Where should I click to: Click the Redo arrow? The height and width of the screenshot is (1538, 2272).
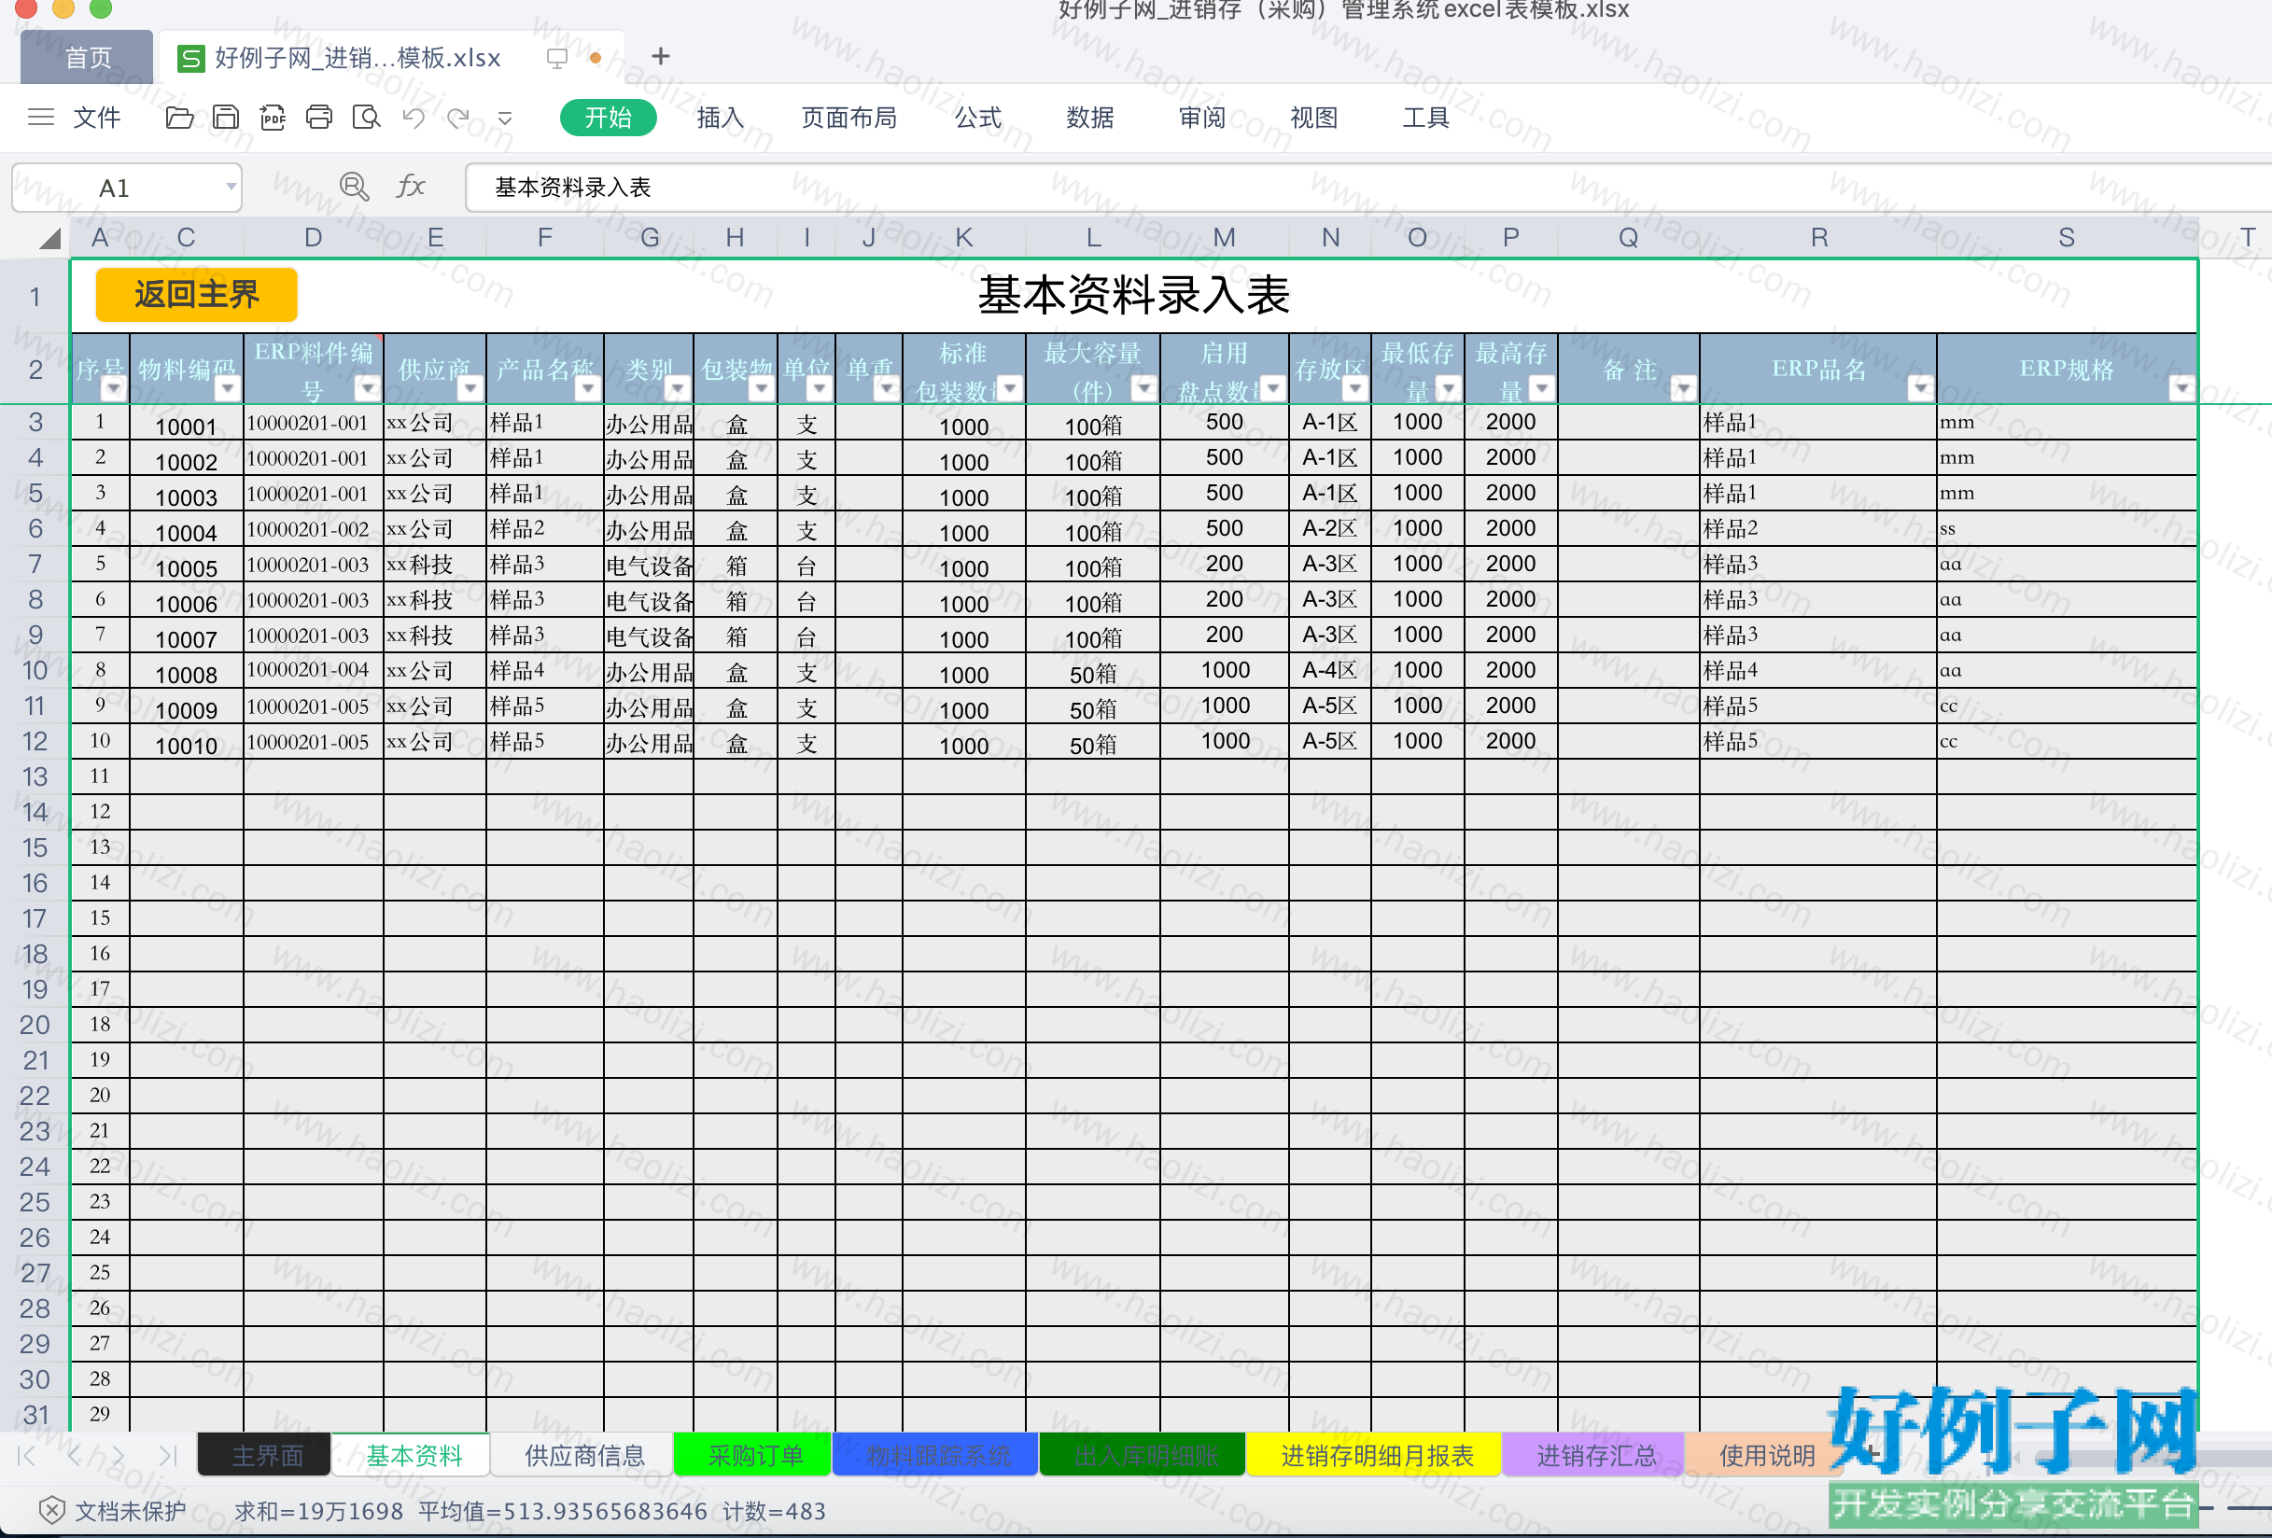[x=458, y=118]
